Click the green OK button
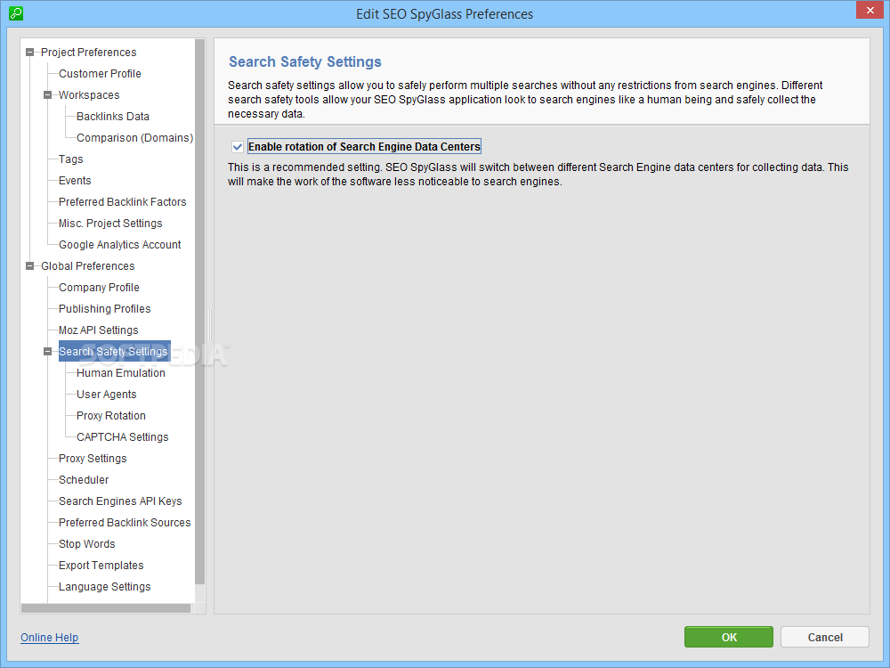Viewport: 890px width, 668px height. tap(729, 638)
